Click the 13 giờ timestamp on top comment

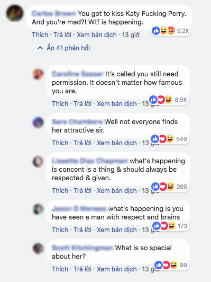click(x=131, y=34)
